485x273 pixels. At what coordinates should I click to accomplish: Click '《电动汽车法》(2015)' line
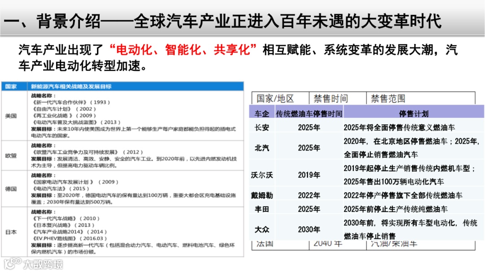point(60,189)
